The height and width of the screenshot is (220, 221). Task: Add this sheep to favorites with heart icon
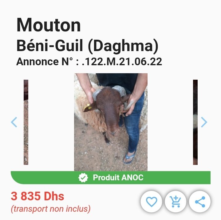point(151,202)
